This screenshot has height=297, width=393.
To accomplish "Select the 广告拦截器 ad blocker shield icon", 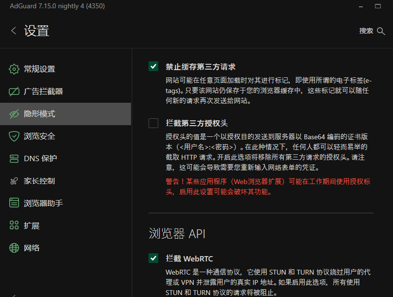I will (x=14, y=91).
